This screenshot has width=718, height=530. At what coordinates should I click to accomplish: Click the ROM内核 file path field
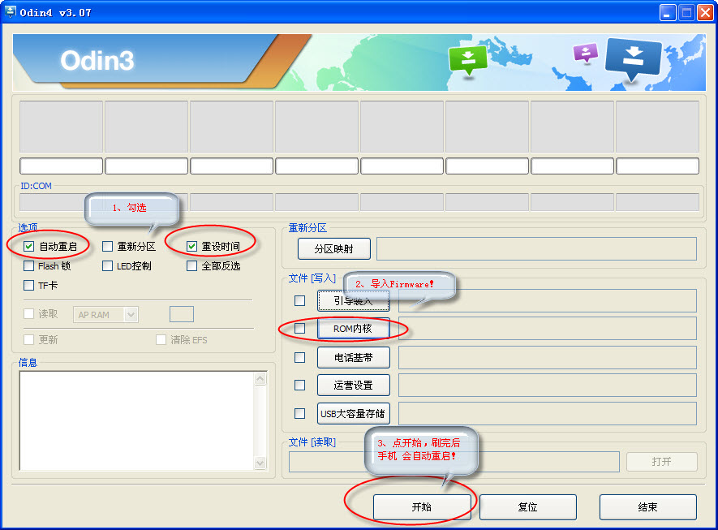548,329
